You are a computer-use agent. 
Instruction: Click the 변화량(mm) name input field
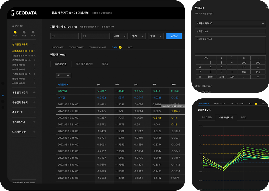pyautogui.click(x=230, y=31)
